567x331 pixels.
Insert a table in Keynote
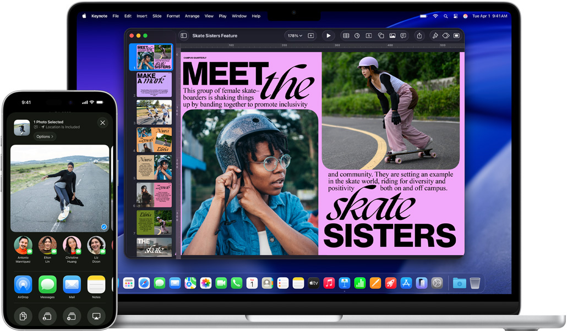[x=346, y=35]
